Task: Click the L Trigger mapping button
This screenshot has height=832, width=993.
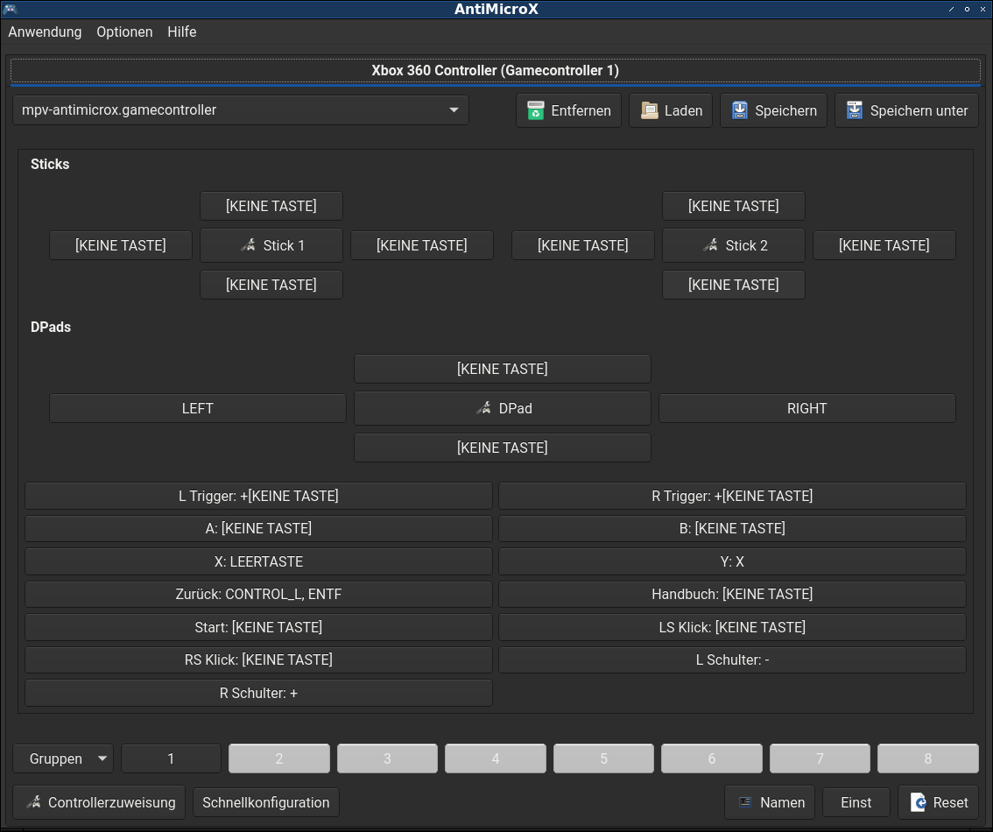Action: coord(258,496)
